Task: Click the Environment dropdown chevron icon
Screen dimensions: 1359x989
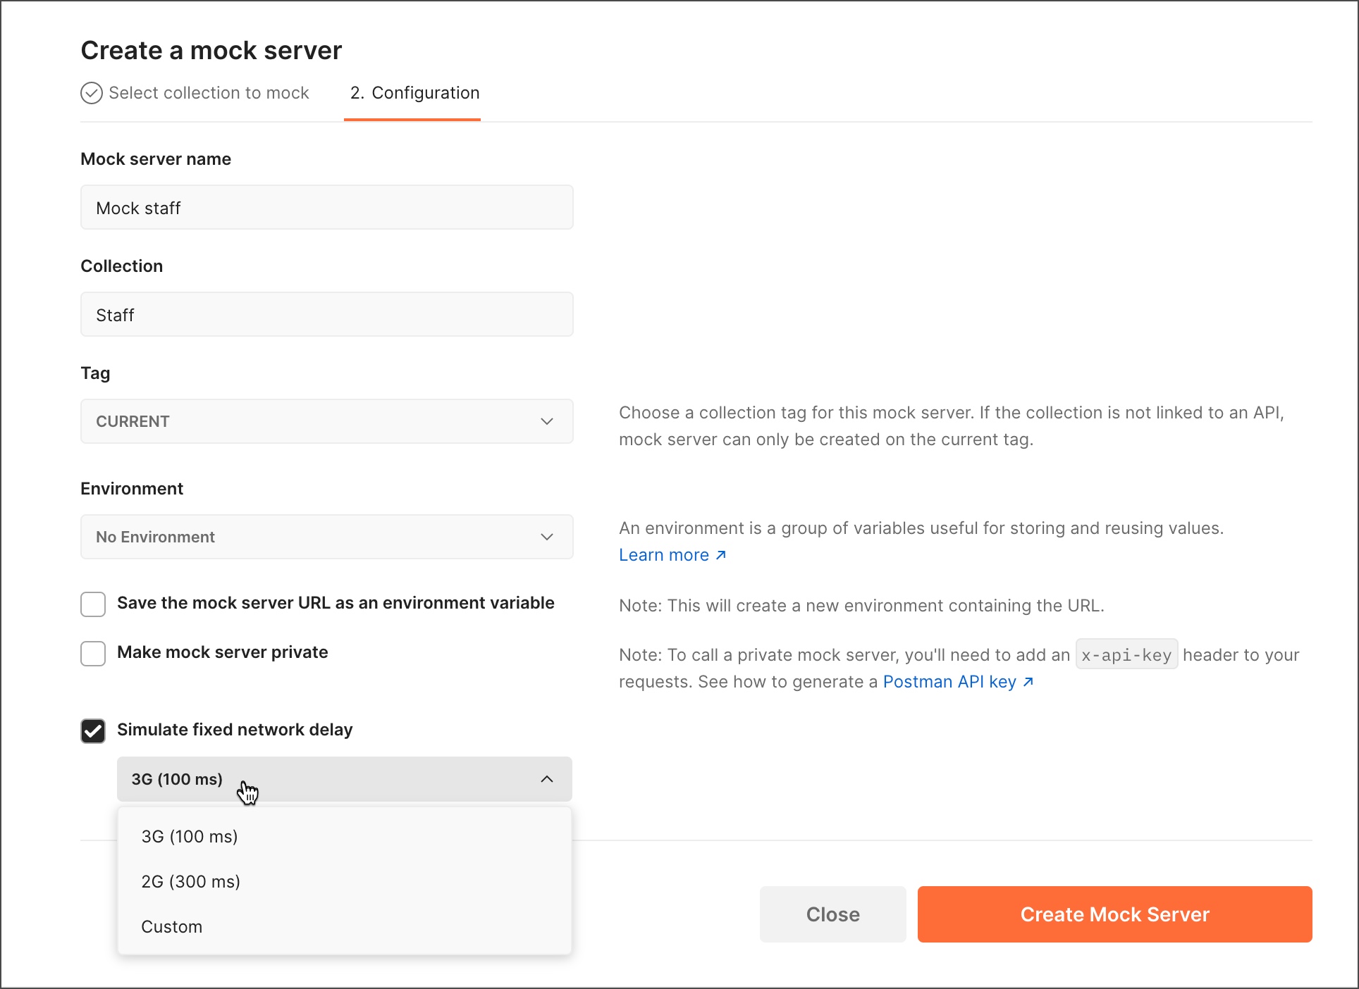Action: [546, 537]
